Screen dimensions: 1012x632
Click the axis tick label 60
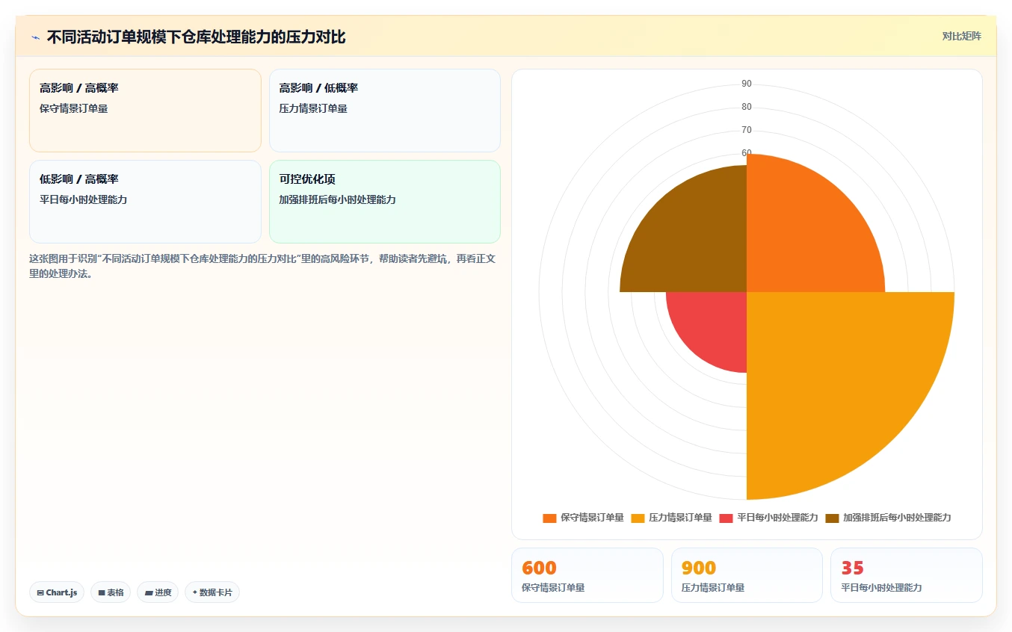coord(747,153)
